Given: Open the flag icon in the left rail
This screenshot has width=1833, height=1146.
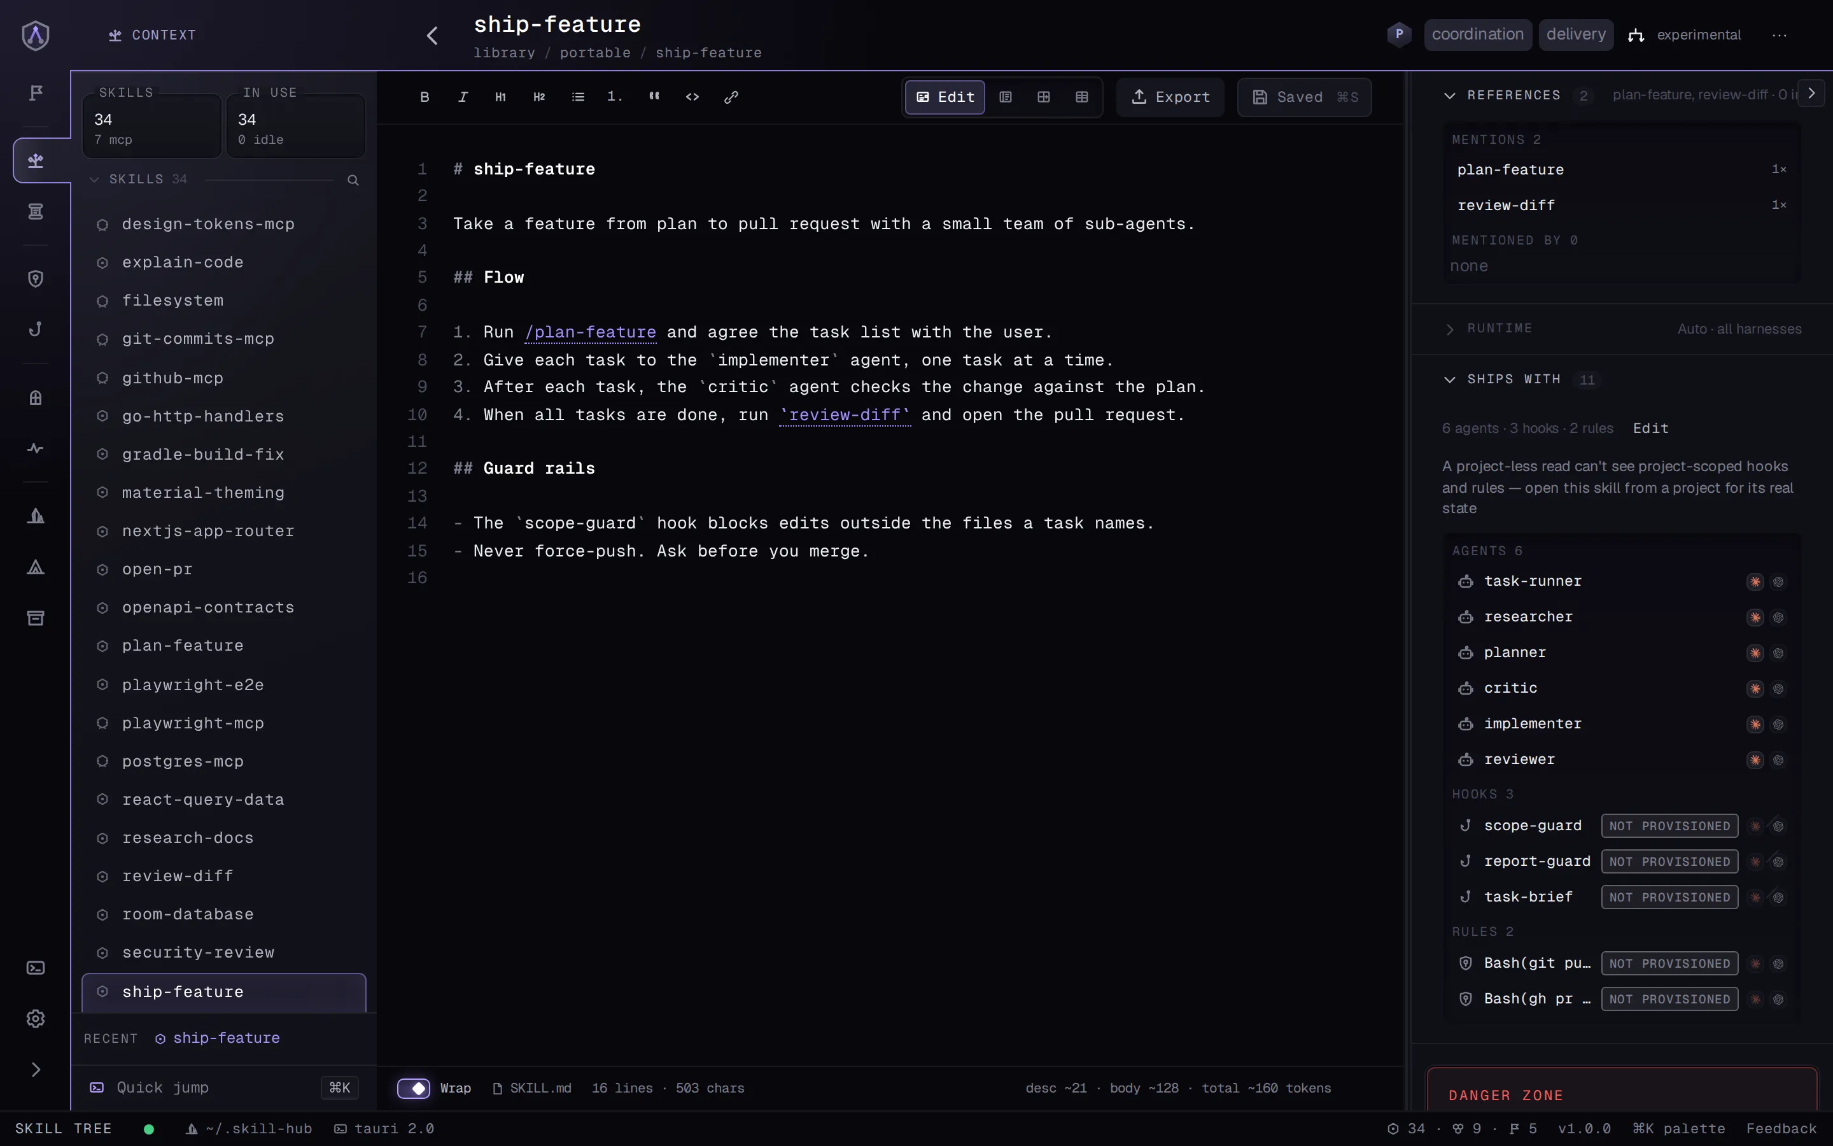Looking at the screenshot, I should click(36, 92).
